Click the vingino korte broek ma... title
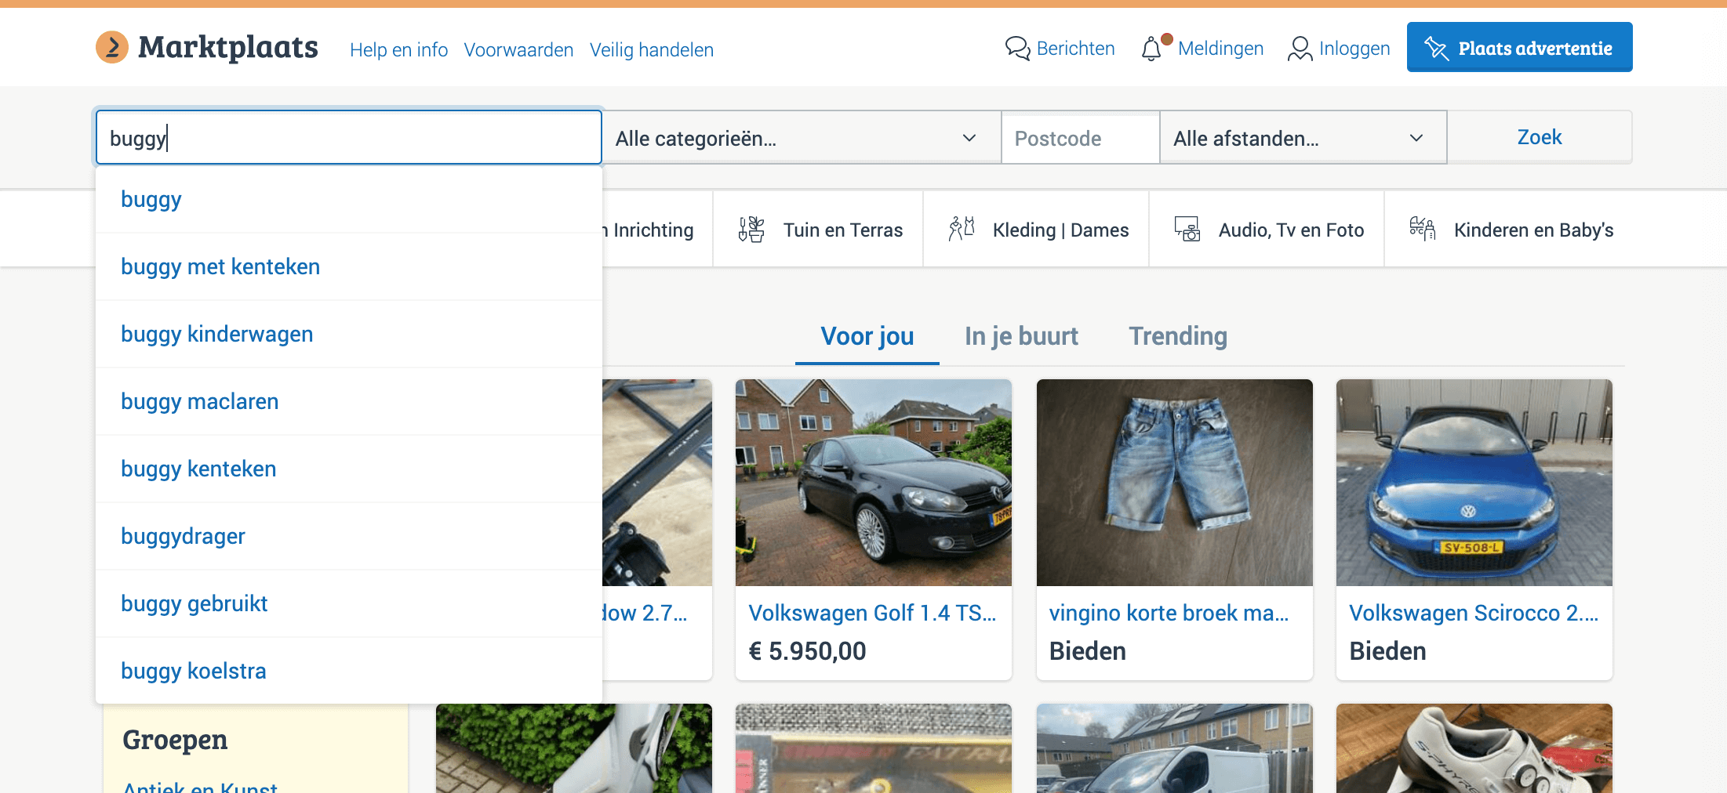 point(1169,613)
